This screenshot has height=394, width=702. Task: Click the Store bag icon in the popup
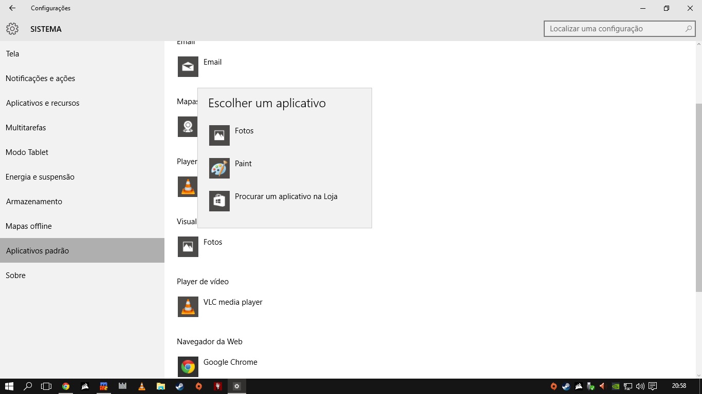[x=219, y=201]
